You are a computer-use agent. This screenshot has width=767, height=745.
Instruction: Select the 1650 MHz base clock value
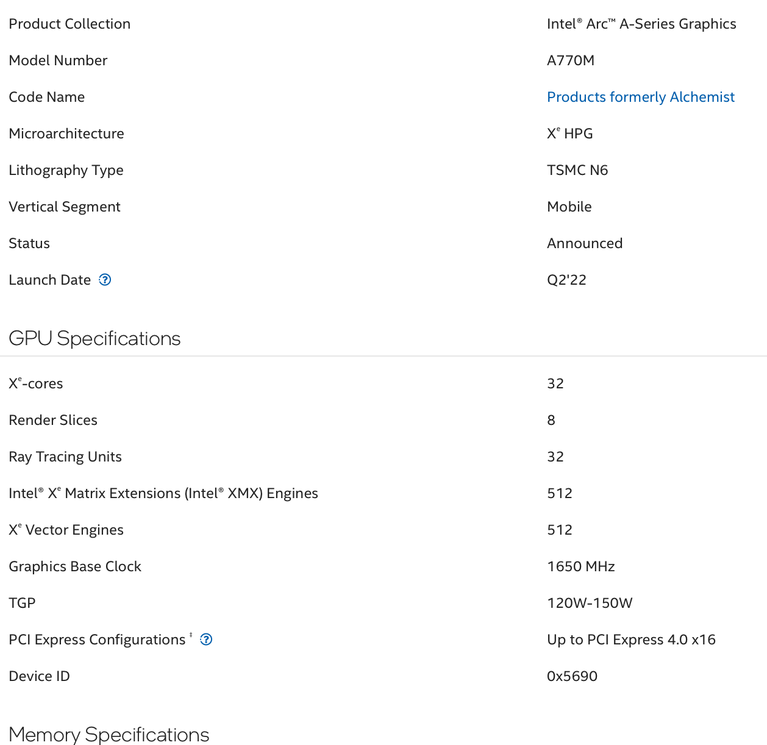click(581, 566)
